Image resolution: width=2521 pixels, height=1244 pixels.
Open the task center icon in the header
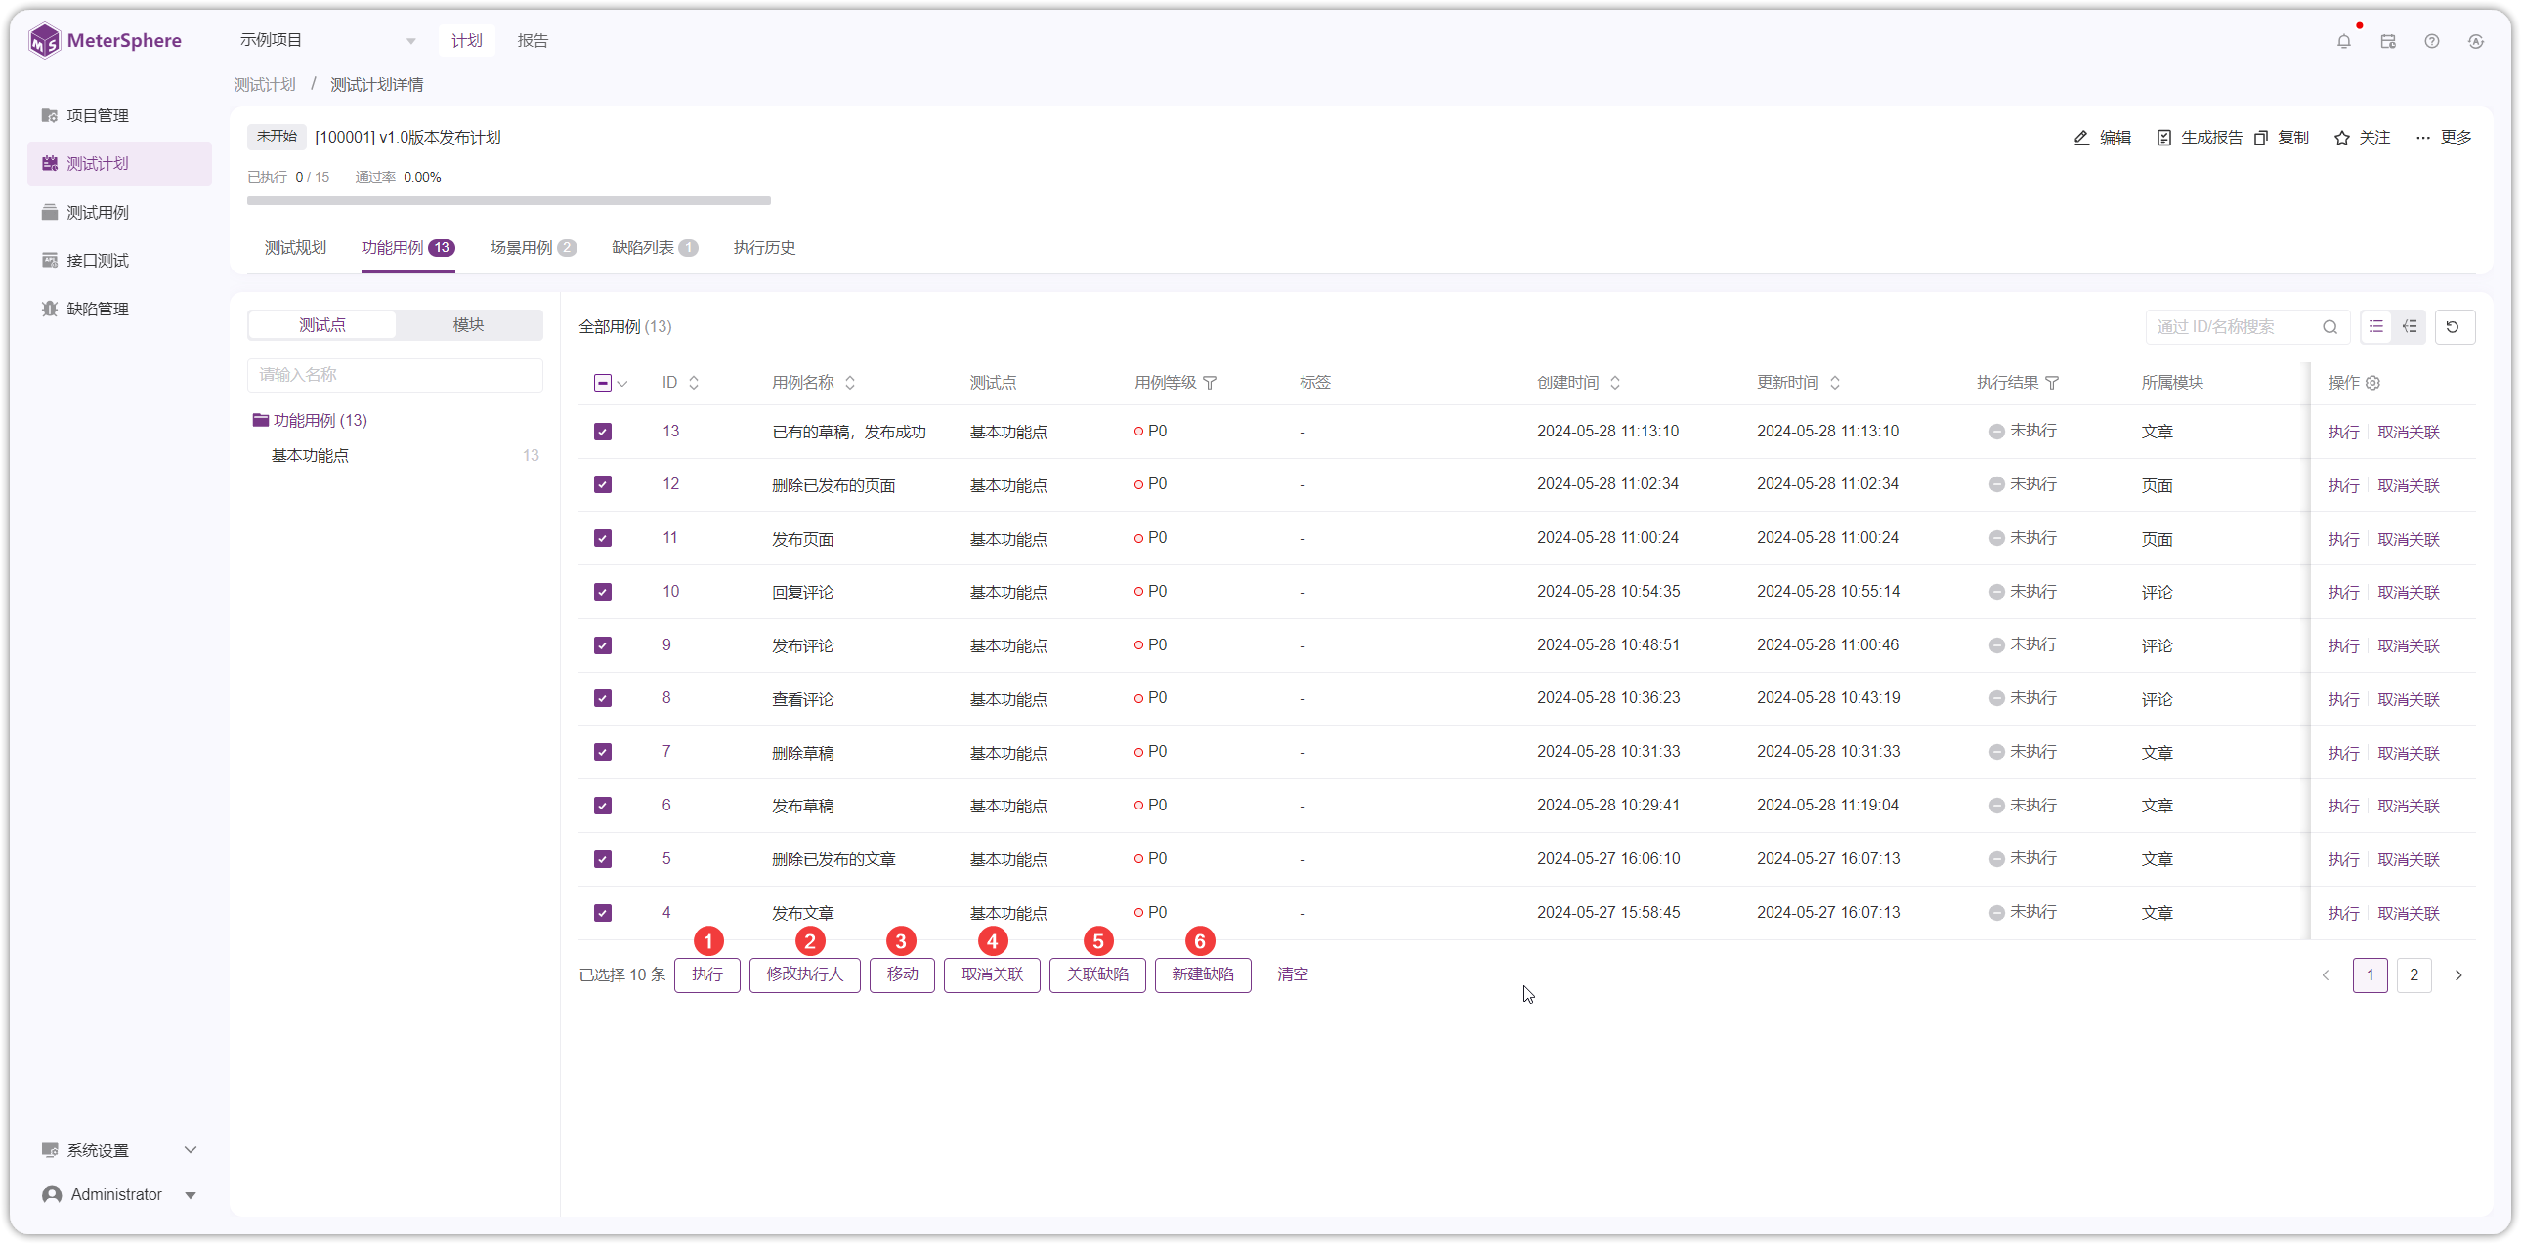click(2387, 41)
